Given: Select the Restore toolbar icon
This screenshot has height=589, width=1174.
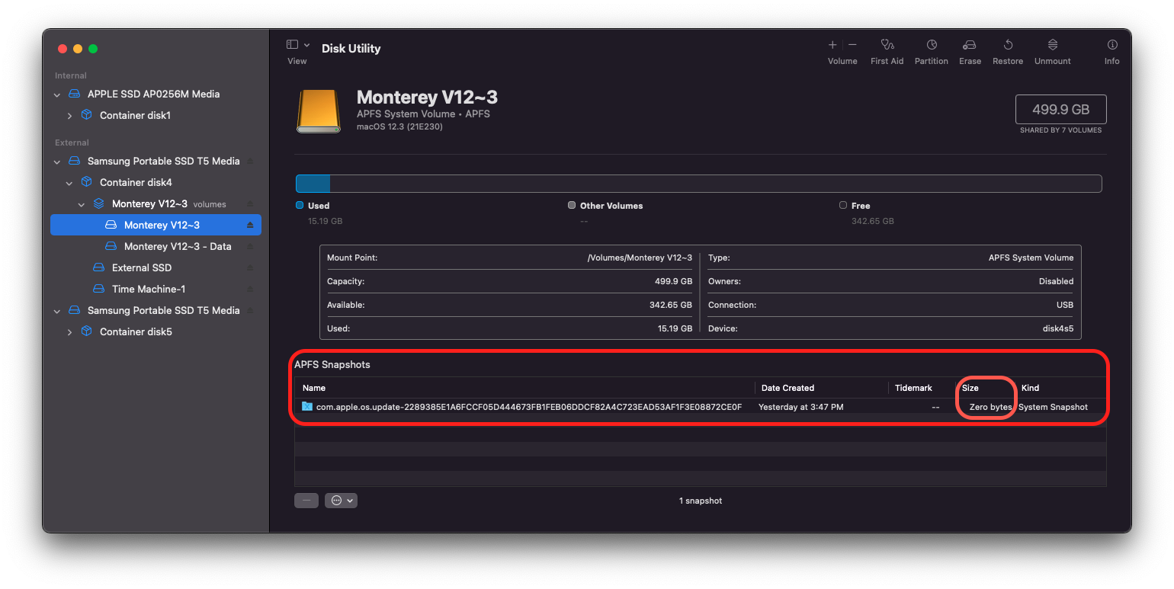Looking at the screenshot, I should pos(1008,45).
